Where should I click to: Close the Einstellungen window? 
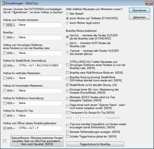tap(149, 3)
